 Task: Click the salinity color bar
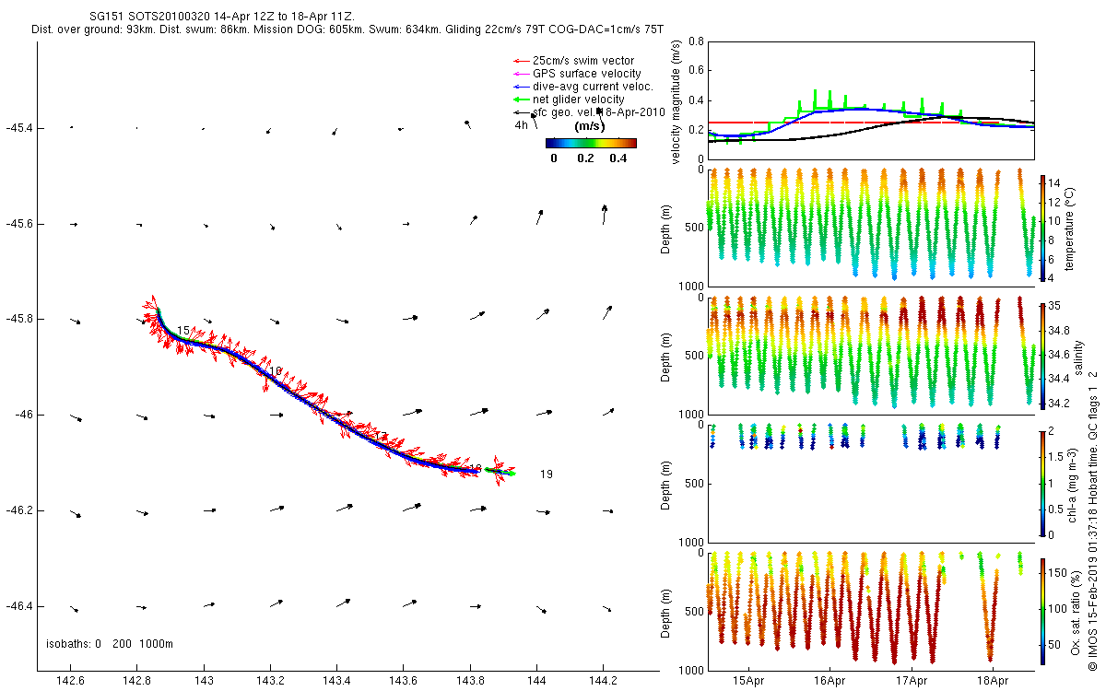(1042, 355)
